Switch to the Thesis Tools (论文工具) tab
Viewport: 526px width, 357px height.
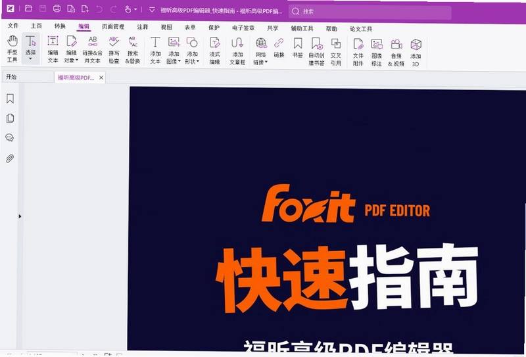click(361, 29)
